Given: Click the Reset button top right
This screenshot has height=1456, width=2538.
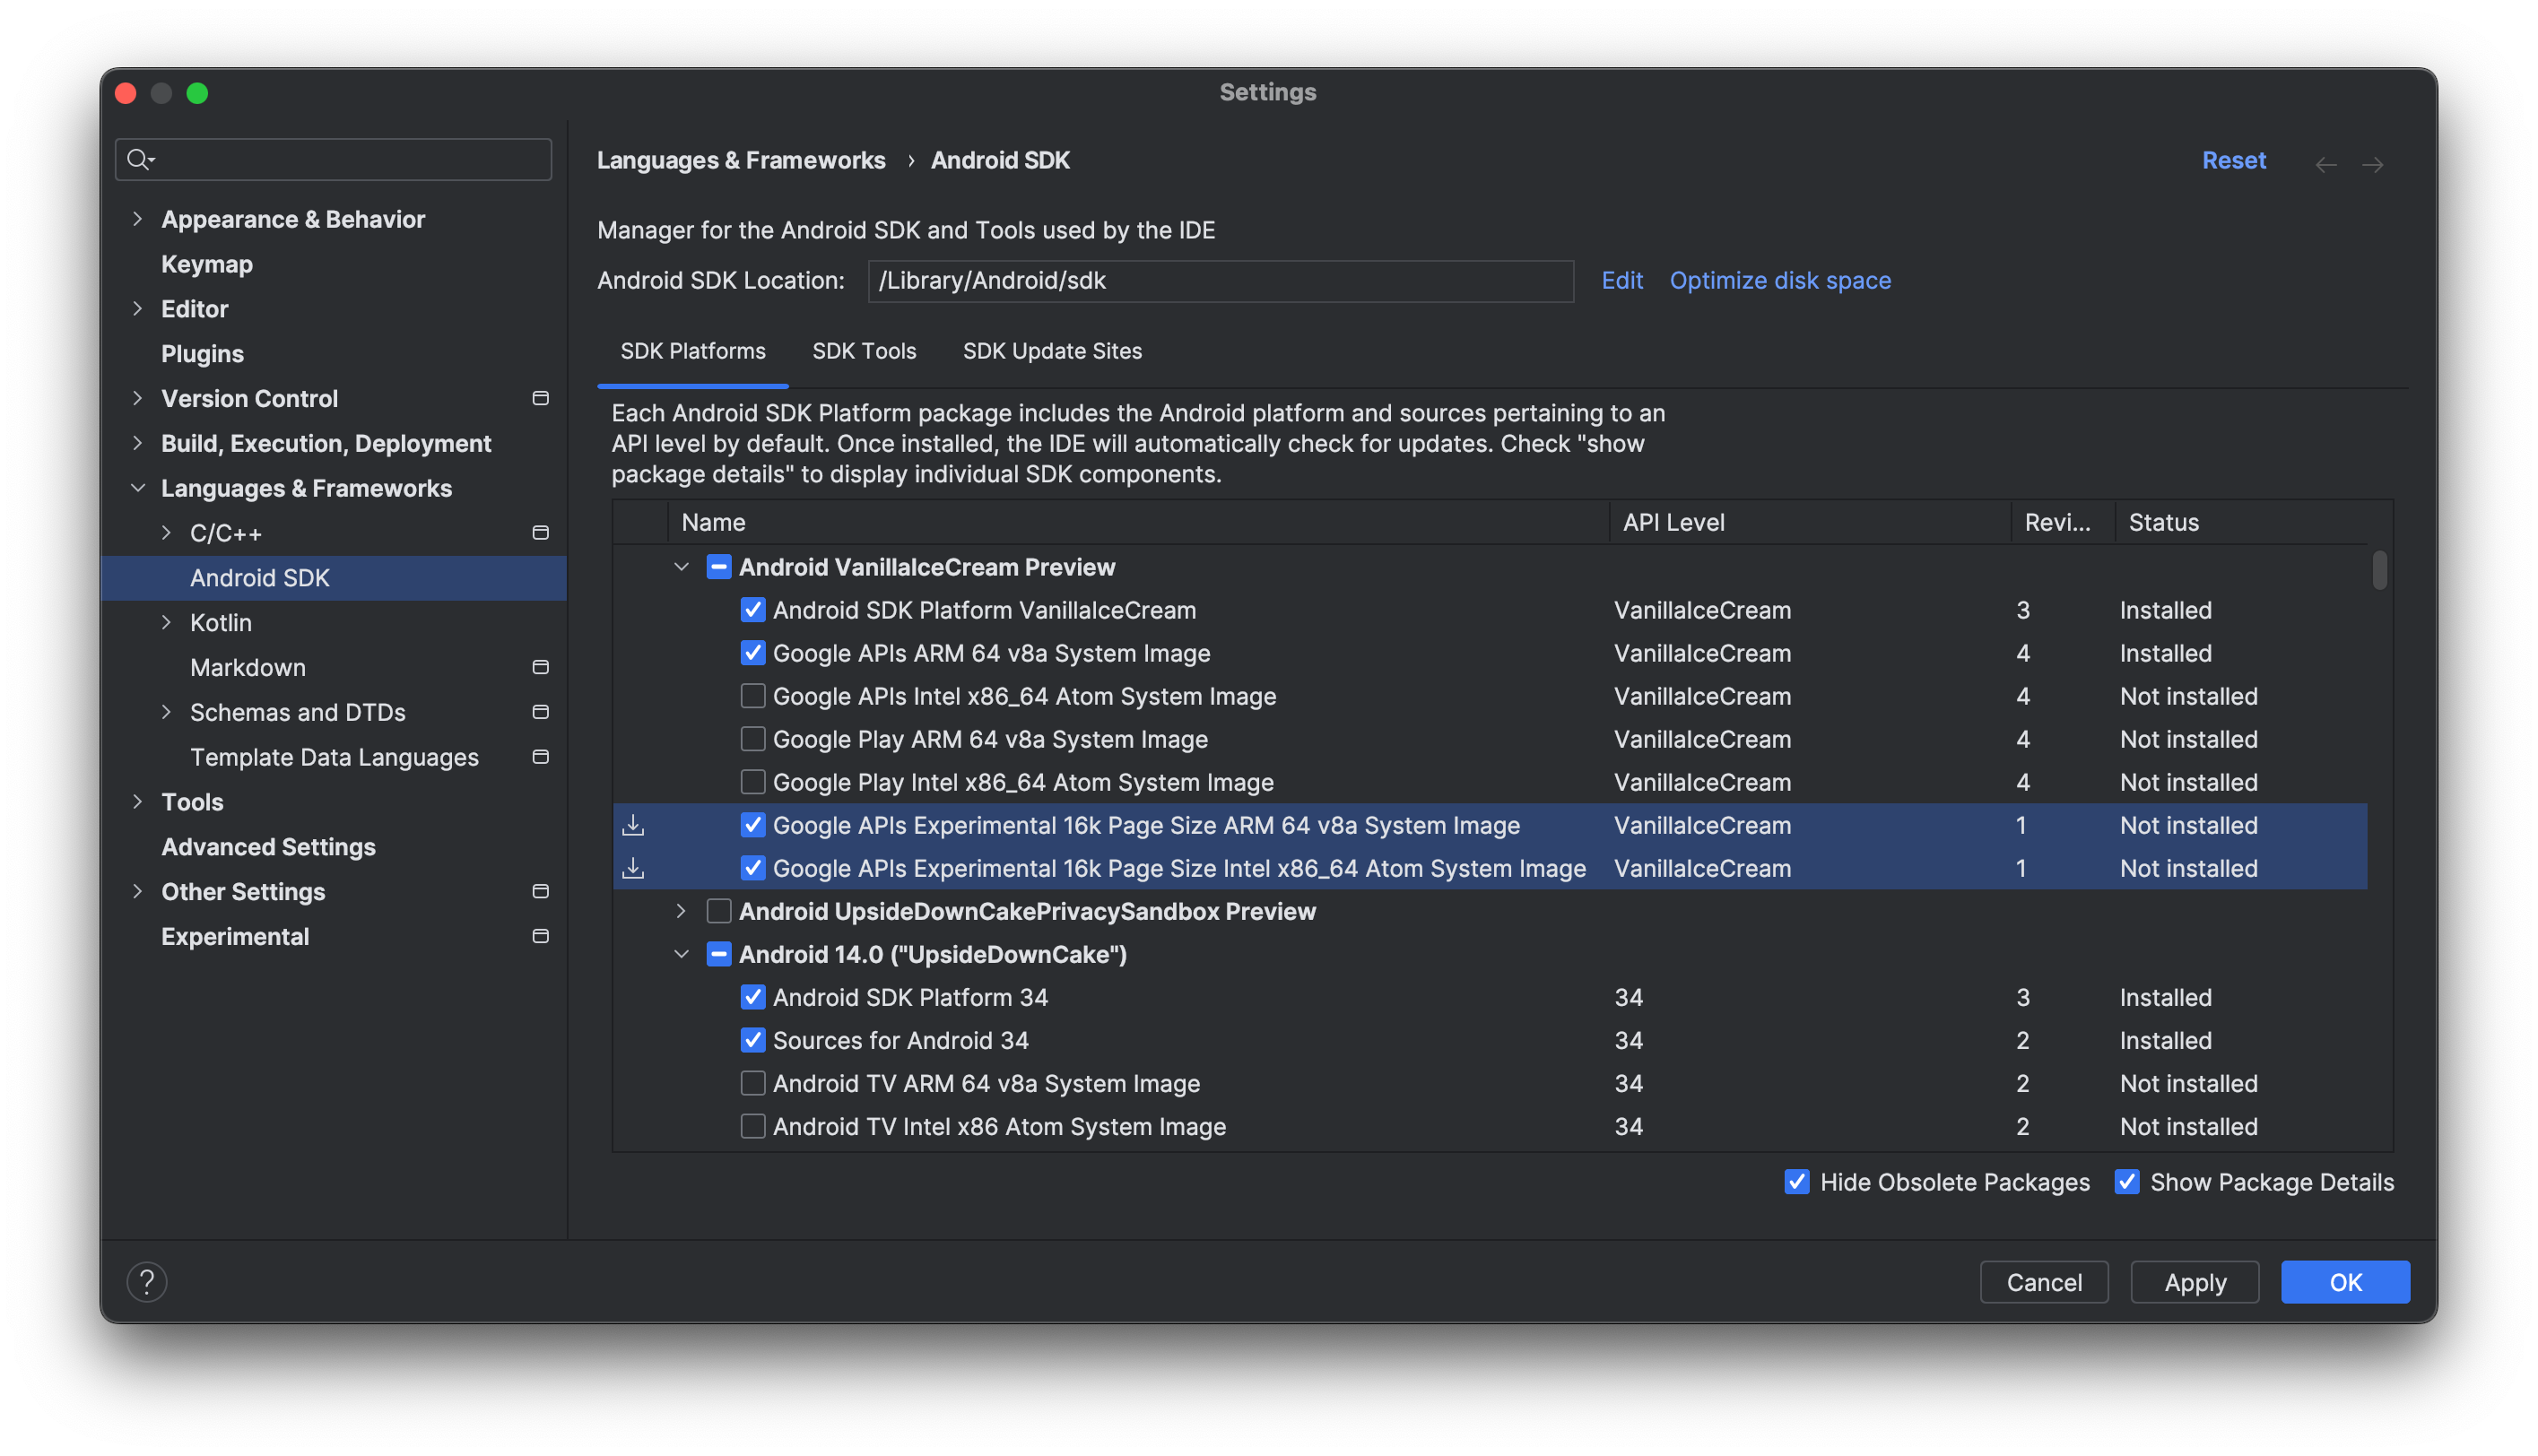Looking at the screenshot, I should click(x=2233, y=159).
